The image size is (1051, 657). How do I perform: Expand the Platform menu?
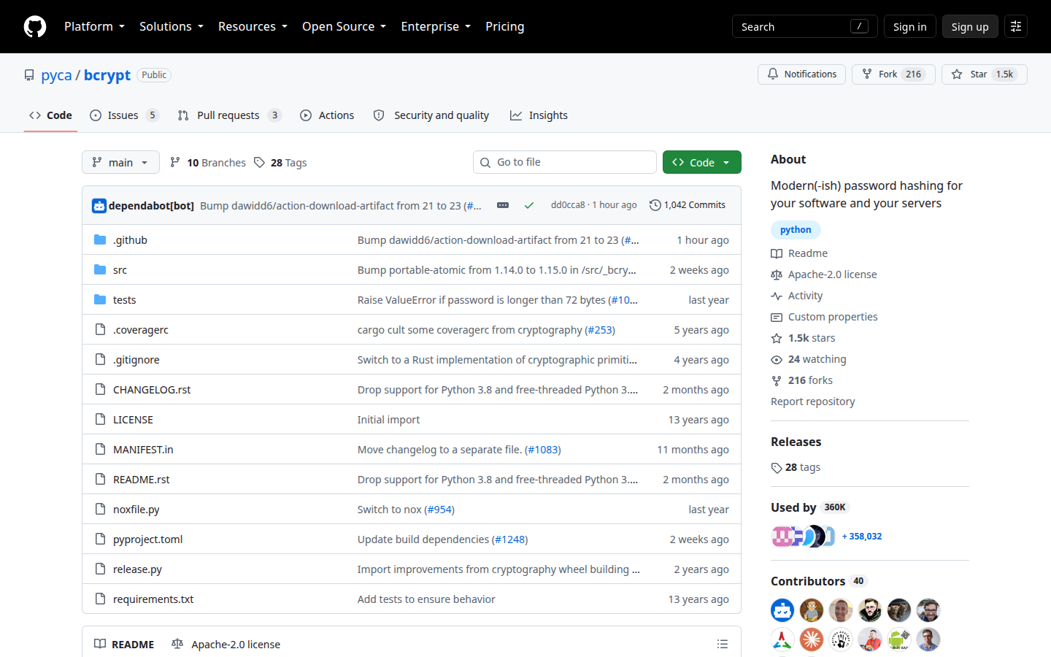point(94,26)
